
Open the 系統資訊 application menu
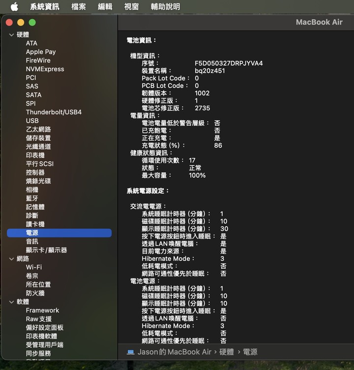44,6
